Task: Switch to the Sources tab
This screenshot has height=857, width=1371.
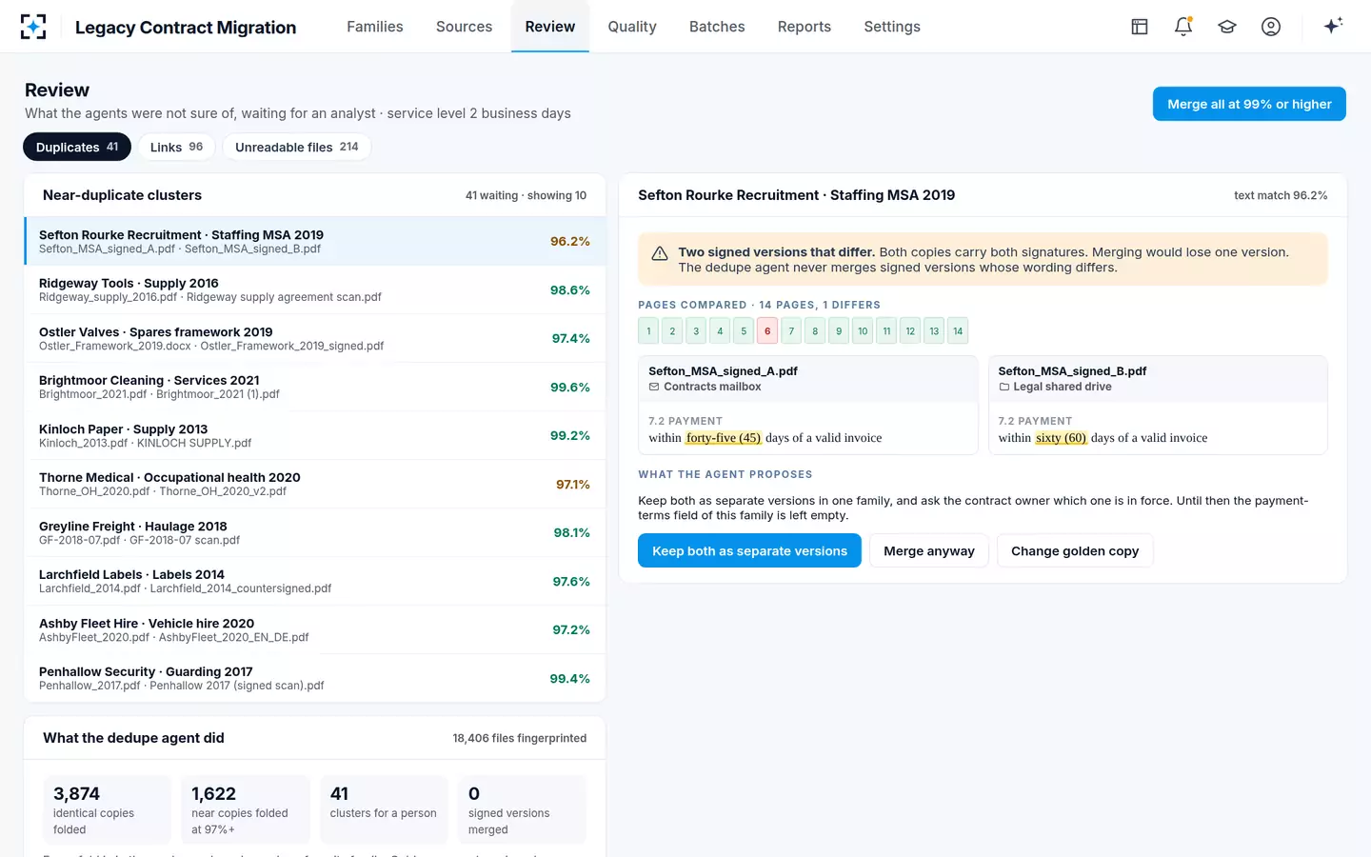Action: click(x=465, y=27)
